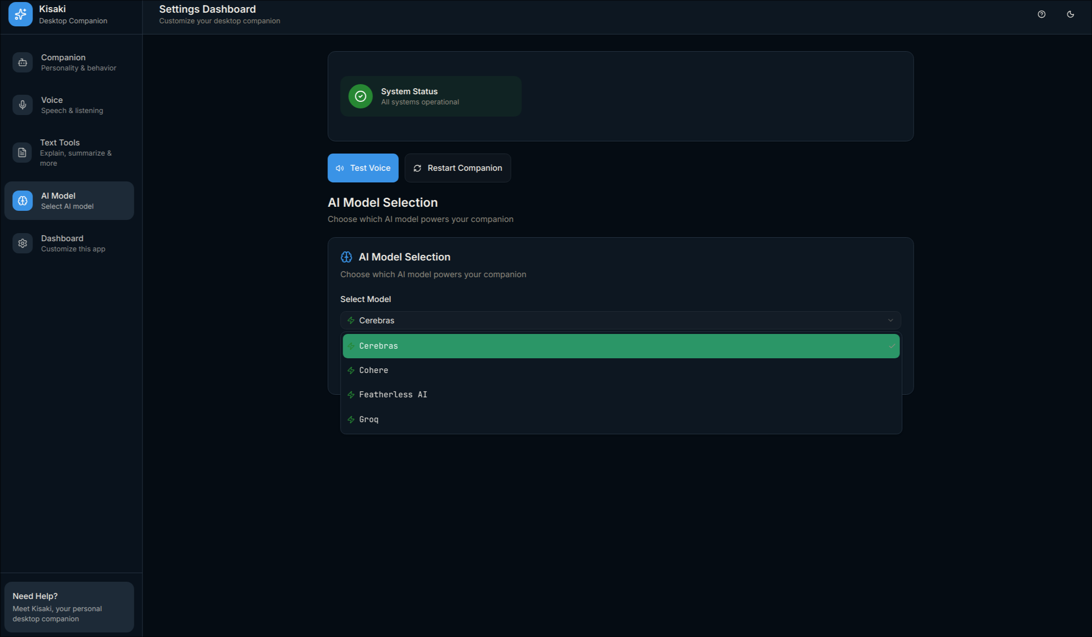The image size is (1092, 637).
Task: Click brain icon beside AI Model Selection heading
Action: pyautogui.click(x=346, y=257)
